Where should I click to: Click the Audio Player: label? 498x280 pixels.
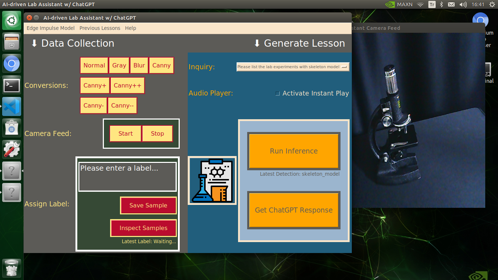pyautogui.click(x=211, y=93)
